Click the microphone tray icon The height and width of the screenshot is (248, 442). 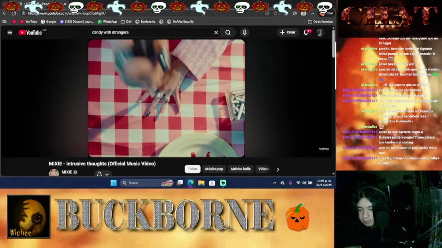(x=290, y=183)
